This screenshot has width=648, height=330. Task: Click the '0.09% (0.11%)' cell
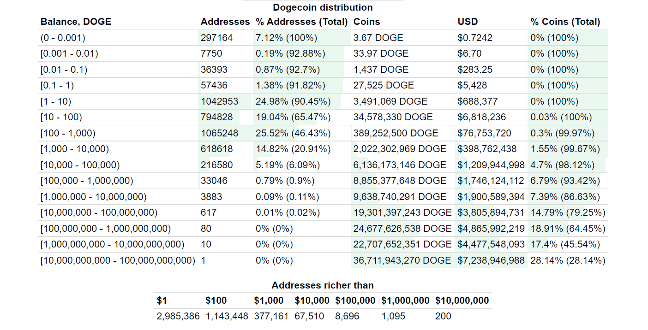[288, 197]
